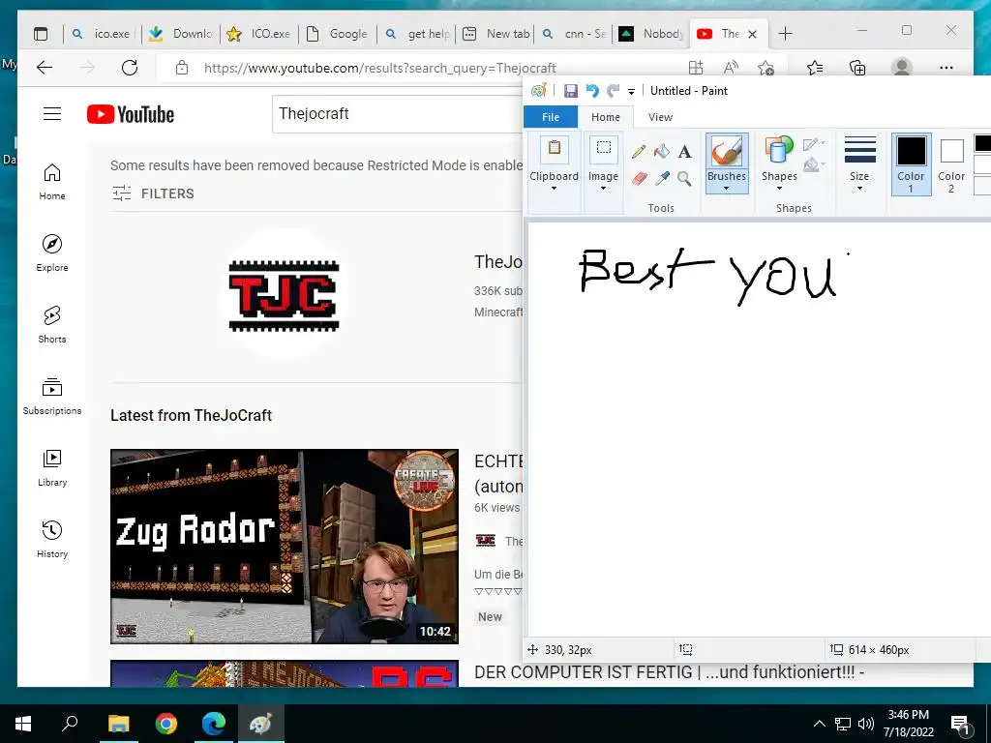Open the Windows Start menu
The width and height of the screenshot is (991, 743).
23,724
